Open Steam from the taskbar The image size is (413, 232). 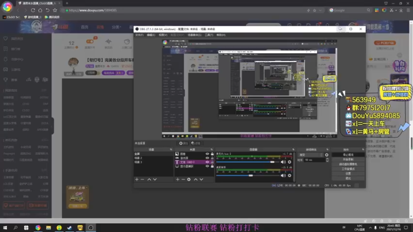coord(69,227)
